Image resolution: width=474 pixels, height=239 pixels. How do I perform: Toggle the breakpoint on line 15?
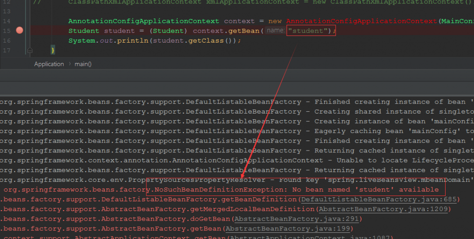19,30
